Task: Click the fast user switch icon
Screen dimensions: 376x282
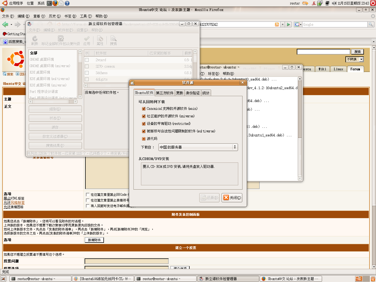Action: pos(305,3)
